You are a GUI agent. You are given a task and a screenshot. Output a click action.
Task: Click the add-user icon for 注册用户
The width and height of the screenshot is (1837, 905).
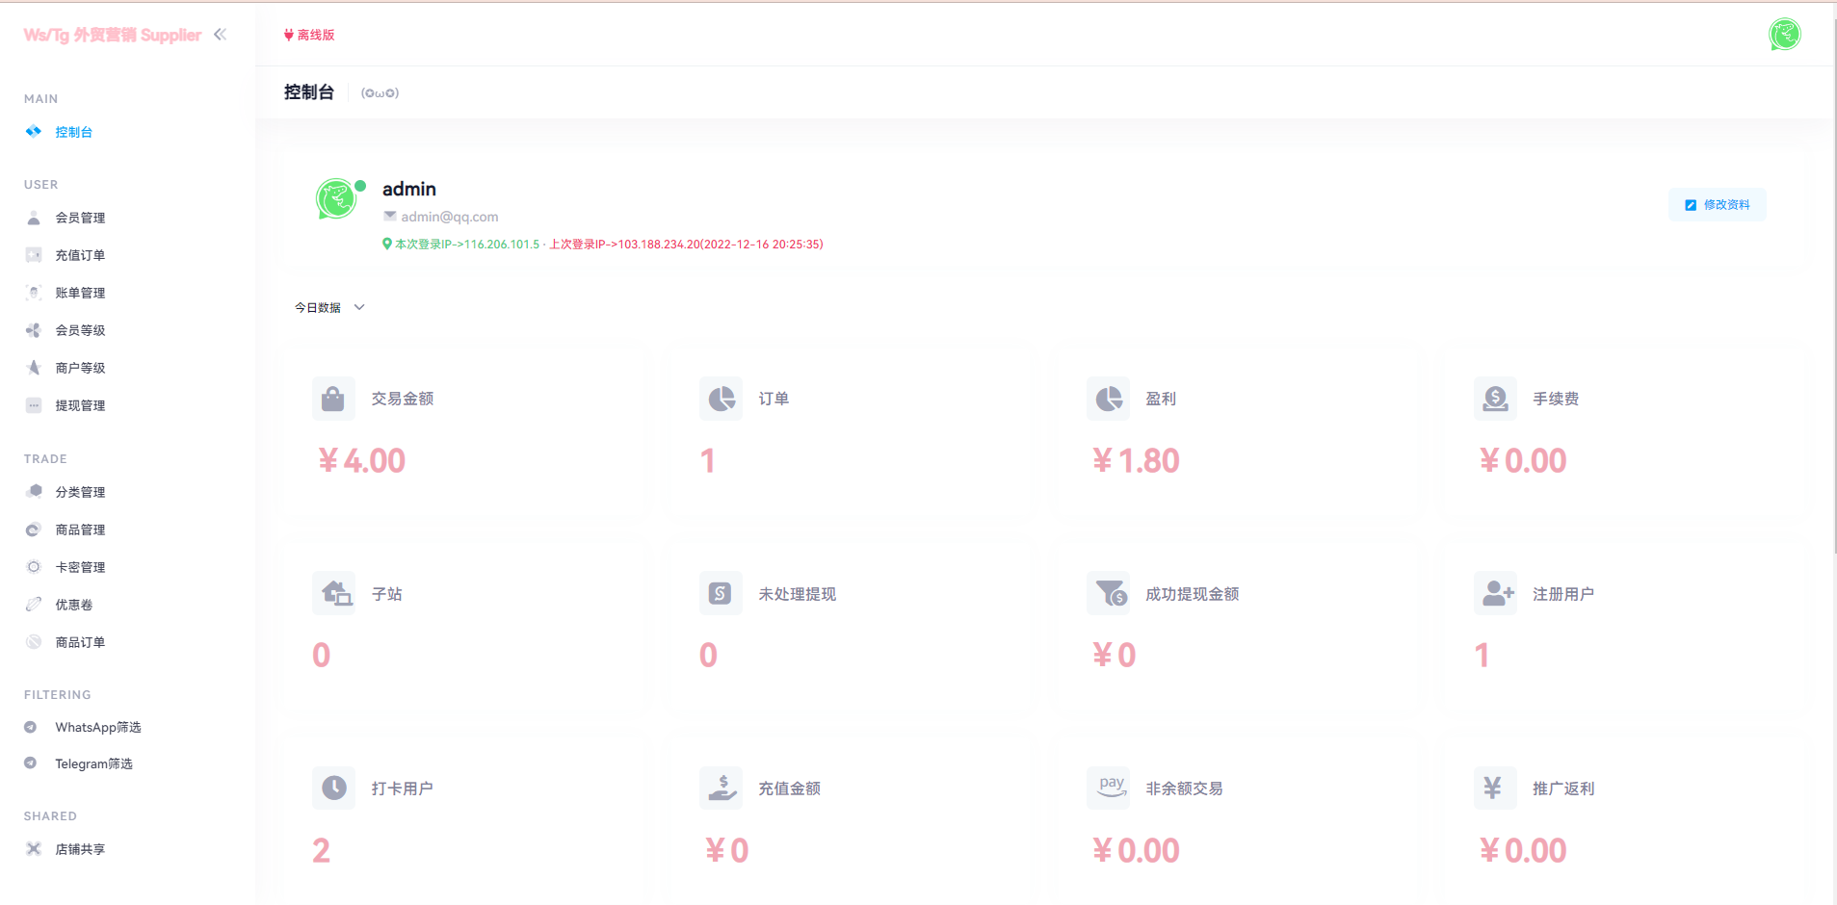pyautogui.click(x=1495, y=594)
